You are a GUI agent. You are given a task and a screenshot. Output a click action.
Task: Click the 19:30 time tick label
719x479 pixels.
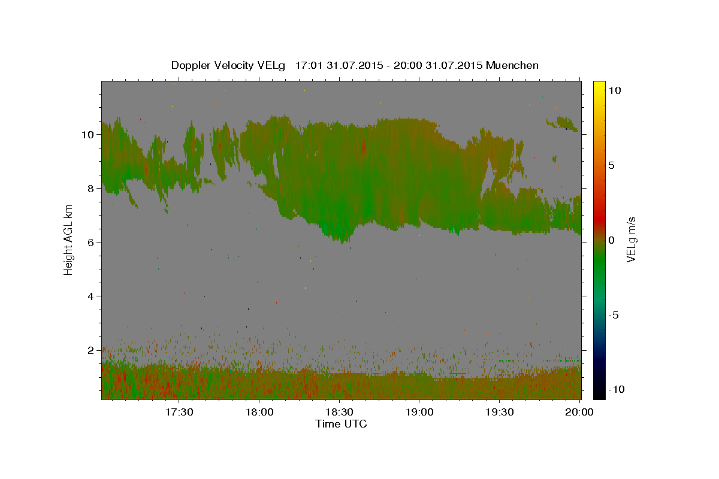pyautogui.click(x=499, y=412)
